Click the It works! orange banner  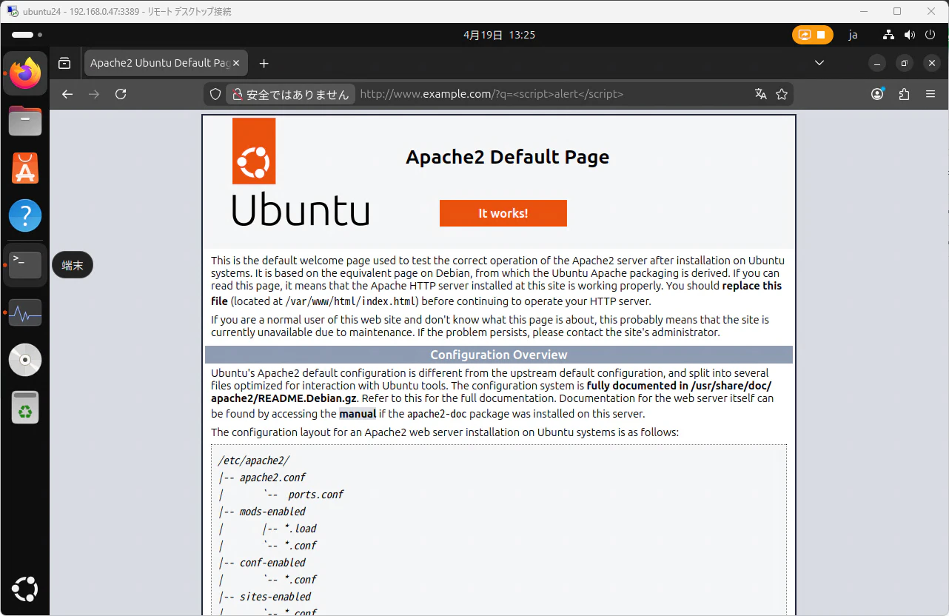[x=503, y=213]
